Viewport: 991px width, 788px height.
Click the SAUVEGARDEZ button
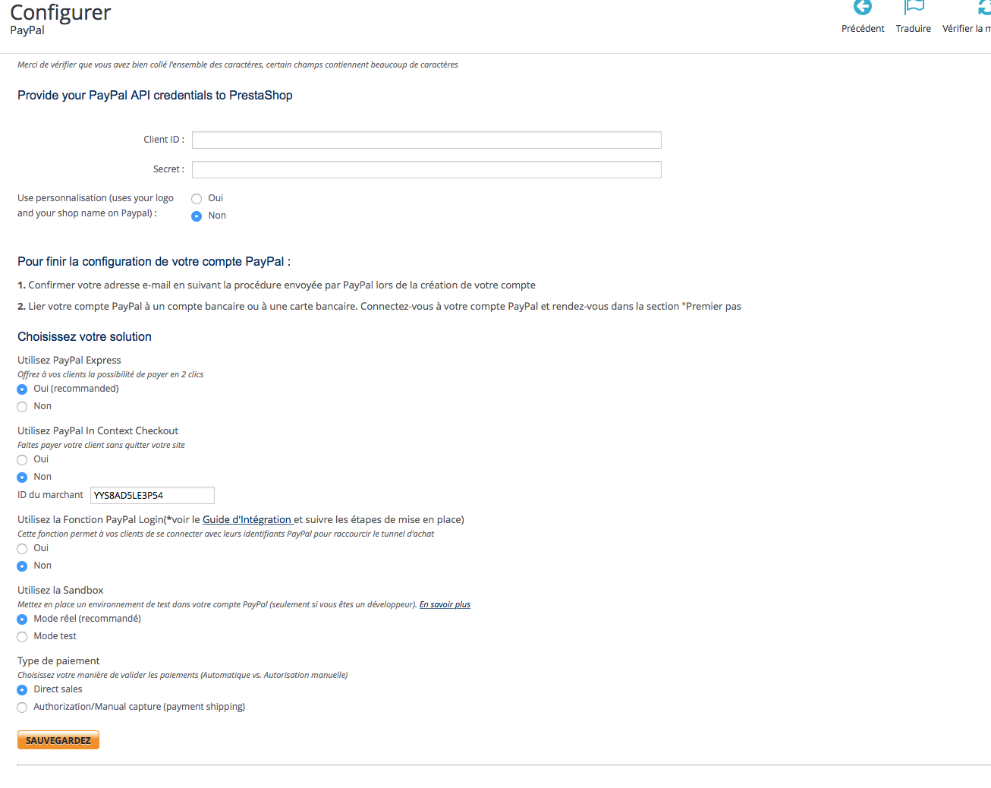58,740
